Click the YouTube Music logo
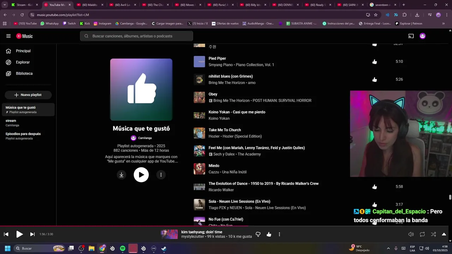 [24, 36]
